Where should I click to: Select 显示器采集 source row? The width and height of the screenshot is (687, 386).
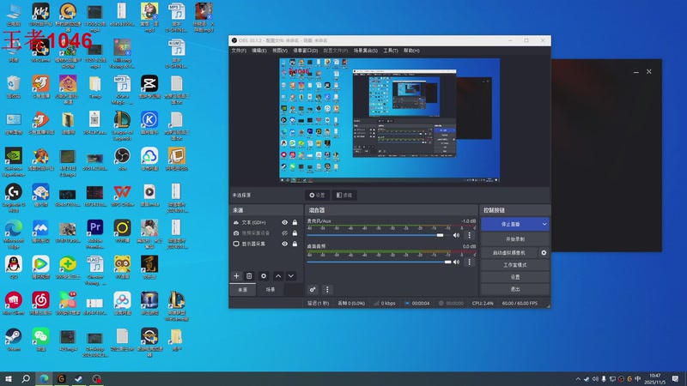tap(265, 244)
